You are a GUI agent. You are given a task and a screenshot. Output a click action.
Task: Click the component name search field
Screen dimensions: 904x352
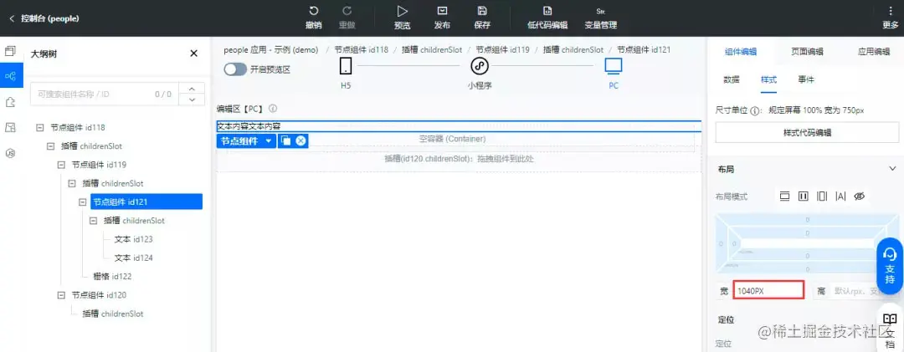pyautogui.click(x=105, y=94)
